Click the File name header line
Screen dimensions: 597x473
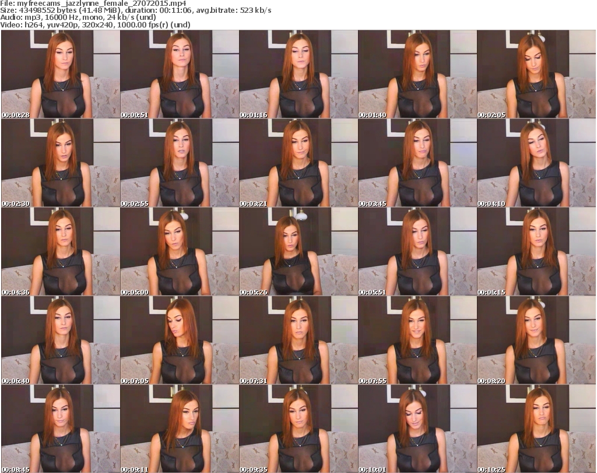[x=93, y=3]
